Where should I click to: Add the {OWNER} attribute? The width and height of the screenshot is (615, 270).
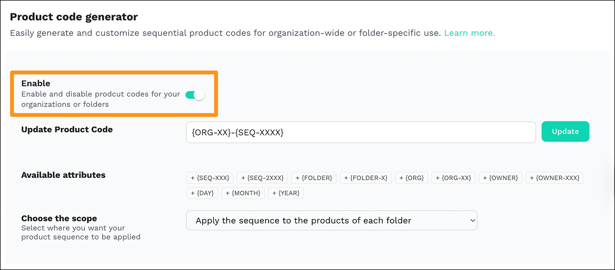tap(500, 178)
